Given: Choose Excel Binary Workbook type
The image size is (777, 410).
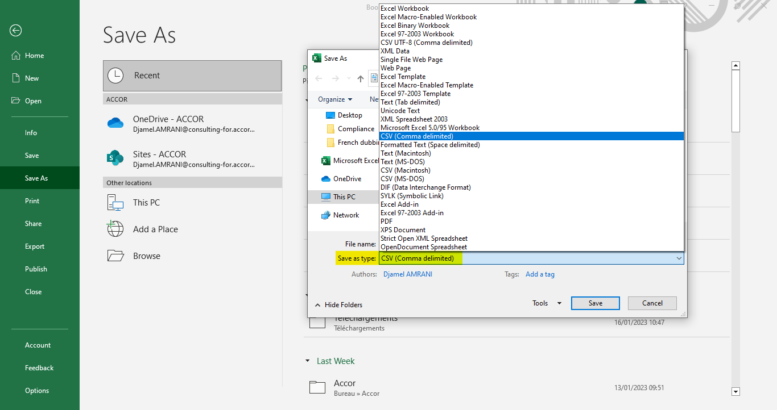Looking at the screenshot, I should (531, 26).
